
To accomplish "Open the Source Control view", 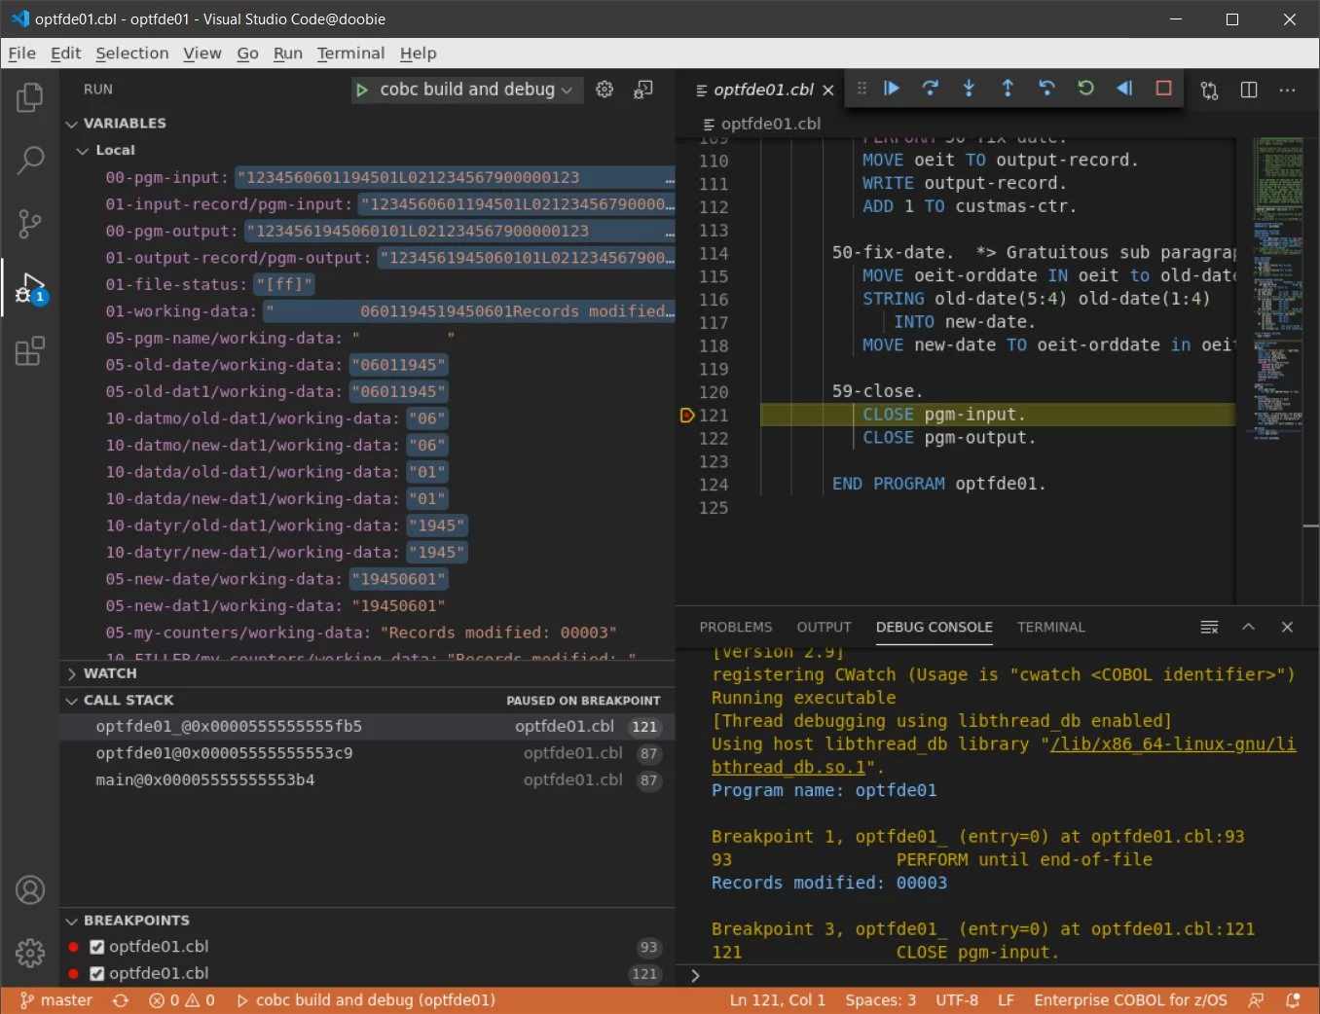I will point(30,224).
